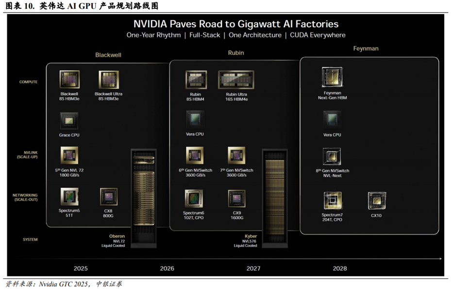Select the 2028 year marker on timeline
Viewport: 454px width, 289px height.
point(340,268)
